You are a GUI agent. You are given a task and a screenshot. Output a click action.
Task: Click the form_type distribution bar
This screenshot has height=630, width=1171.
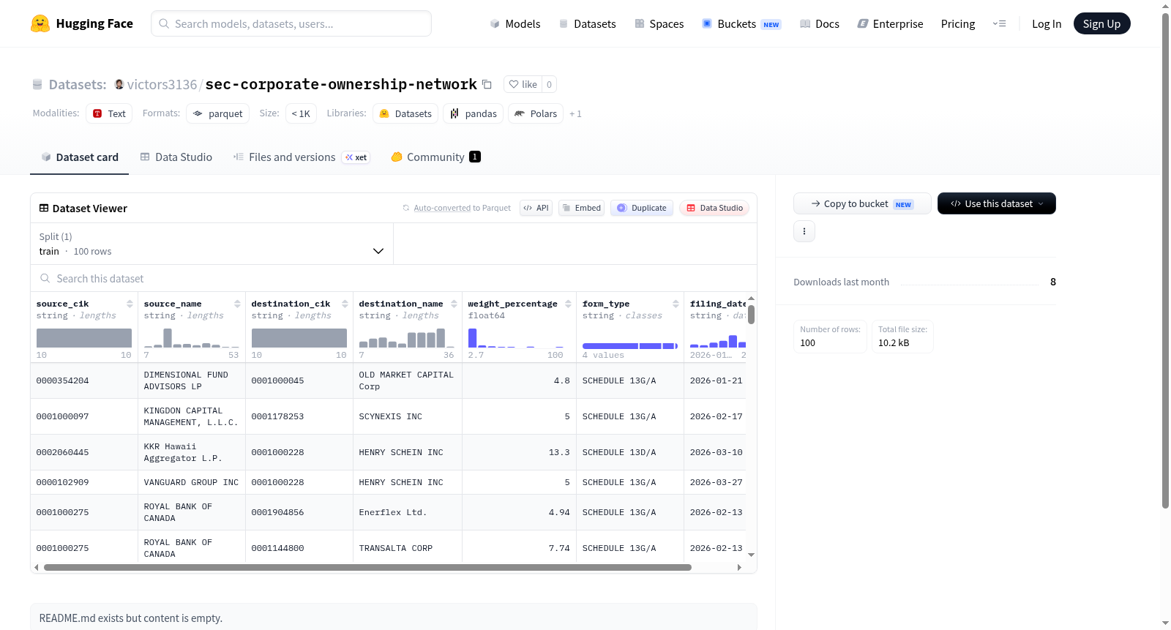coord(630,345)
